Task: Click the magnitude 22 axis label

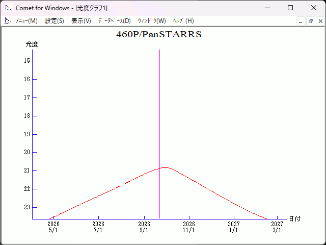Action: pos(27,189)
